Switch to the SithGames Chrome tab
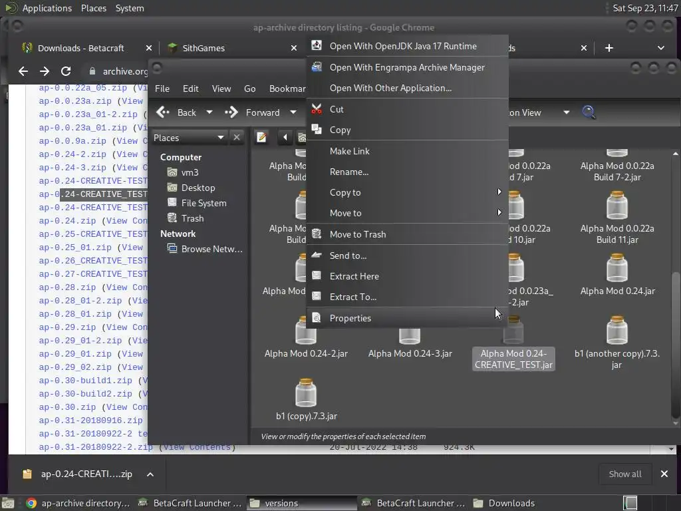The image size is (681, 511). (204, 48)
